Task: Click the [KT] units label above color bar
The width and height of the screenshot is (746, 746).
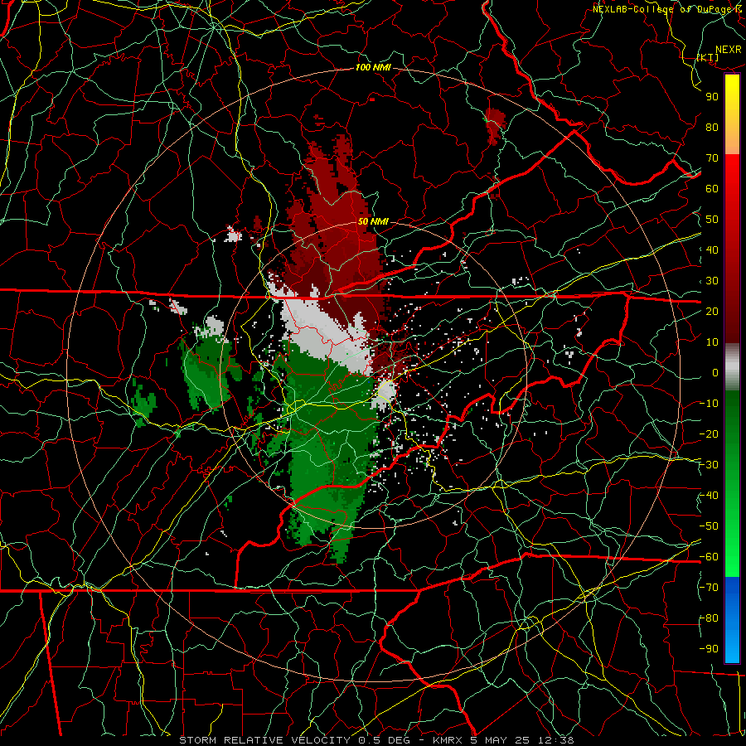Action: pyautogui.click(x=708, y=57)
